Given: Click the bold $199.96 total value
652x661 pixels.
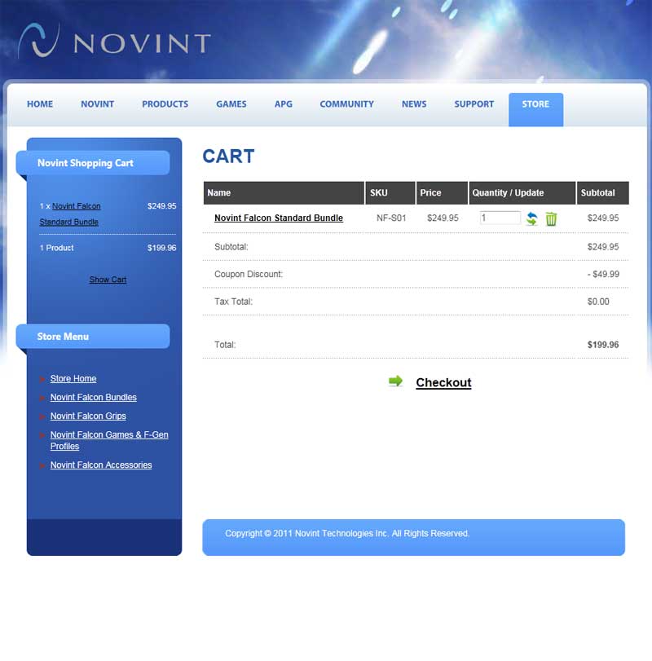Looking at the screenshot, I should 603,345.
